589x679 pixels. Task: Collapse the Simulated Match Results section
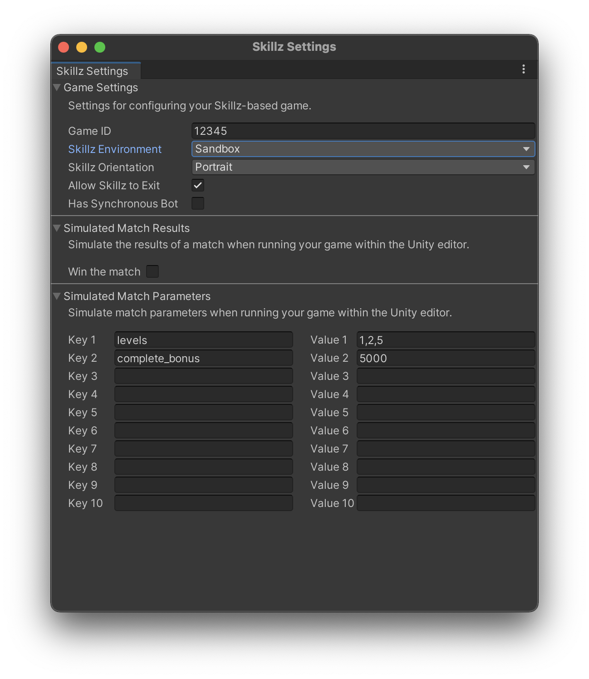57,228
